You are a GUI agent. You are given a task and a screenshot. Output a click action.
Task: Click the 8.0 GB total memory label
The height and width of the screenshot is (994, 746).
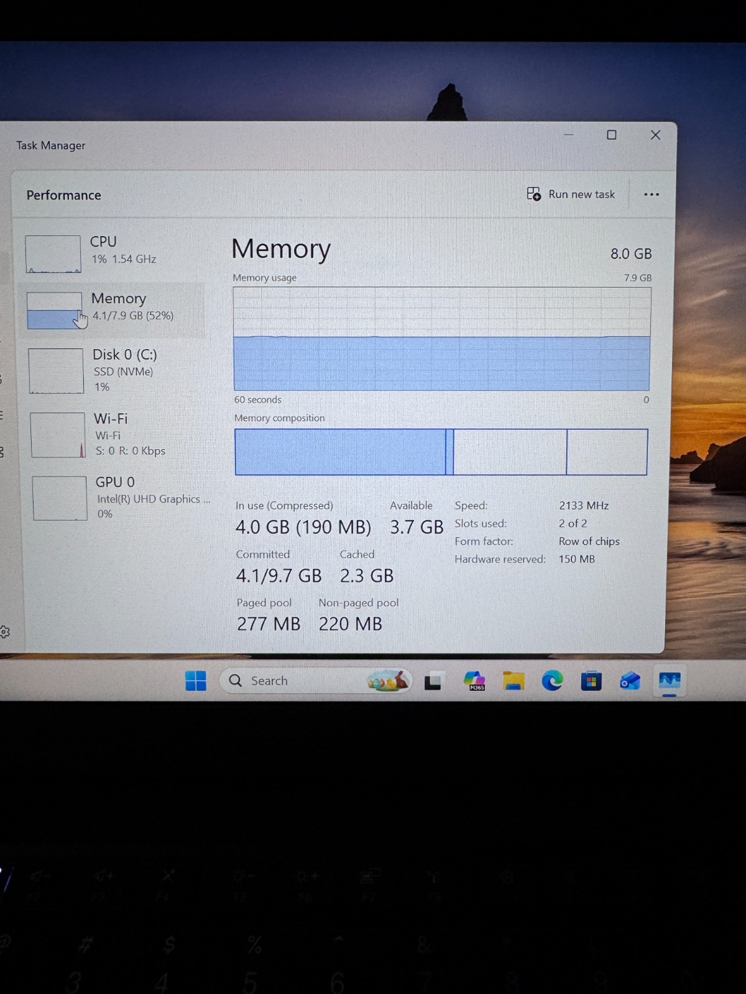(631, 253)
